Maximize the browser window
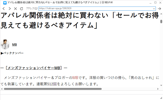163x100 pixels. [155, 3]
